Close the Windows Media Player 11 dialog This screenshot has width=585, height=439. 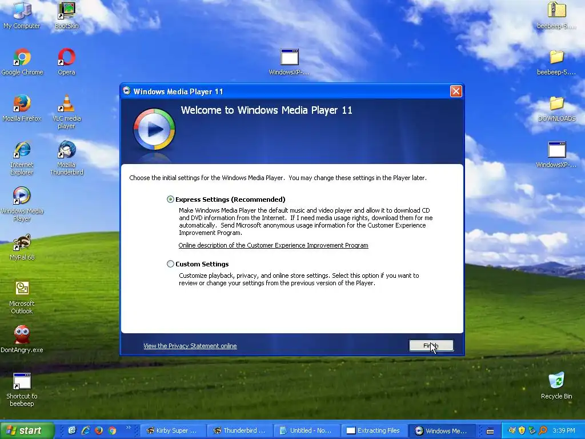click(x=456, y=91)
